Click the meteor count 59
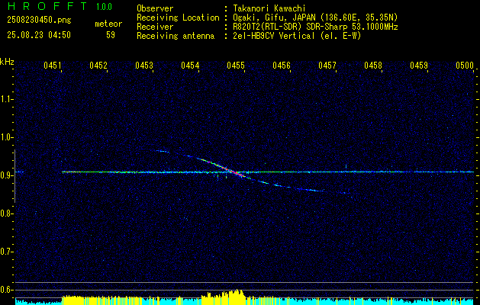Image resolution: width=480 pixels, height=305 pixels. tap(111, 35)
